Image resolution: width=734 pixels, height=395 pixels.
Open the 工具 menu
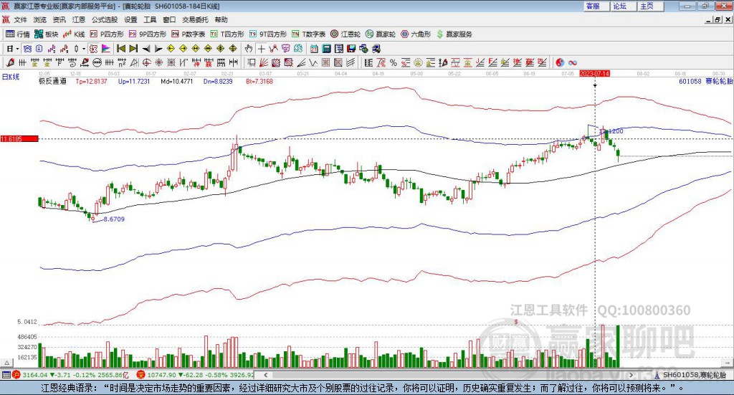(x=150, y=19)
